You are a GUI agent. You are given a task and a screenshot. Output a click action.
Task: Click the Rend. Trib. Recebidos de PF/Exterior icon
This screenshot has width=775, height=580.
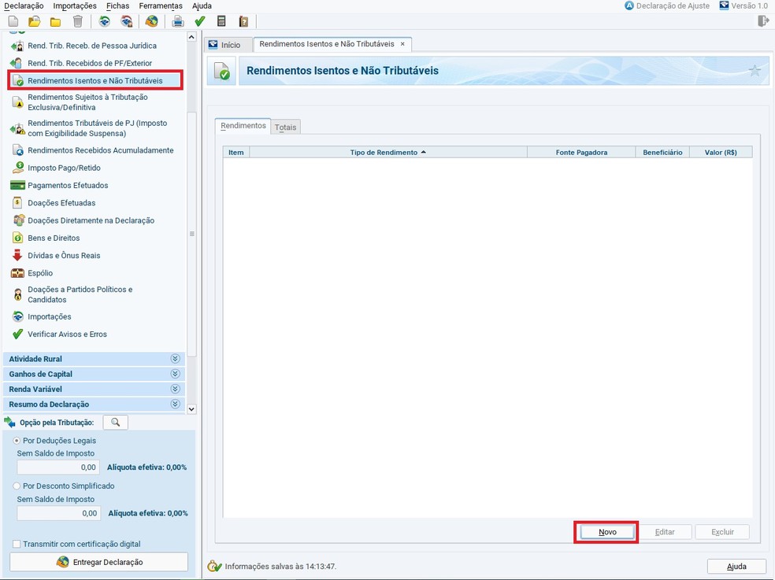[x=17, y=63]
